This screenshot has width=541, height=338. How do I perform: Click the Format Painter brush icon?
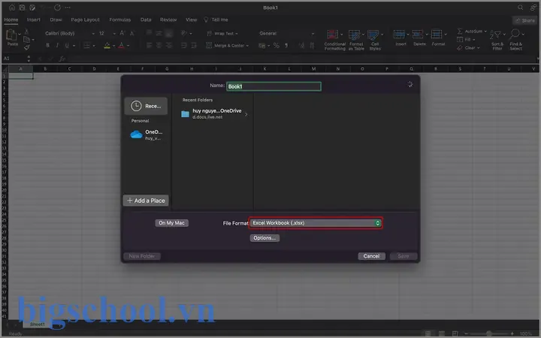[x=26, y=47]
